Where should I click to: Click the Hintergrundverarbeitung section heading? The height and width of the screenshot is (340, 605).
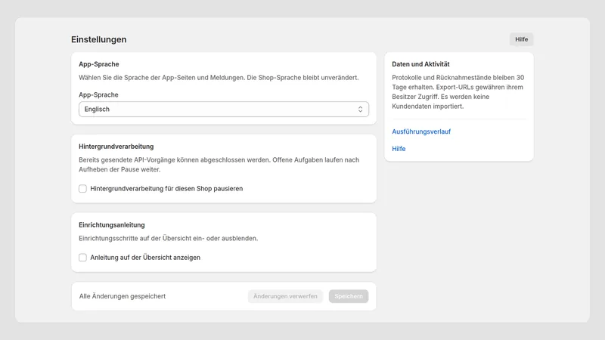116,147
